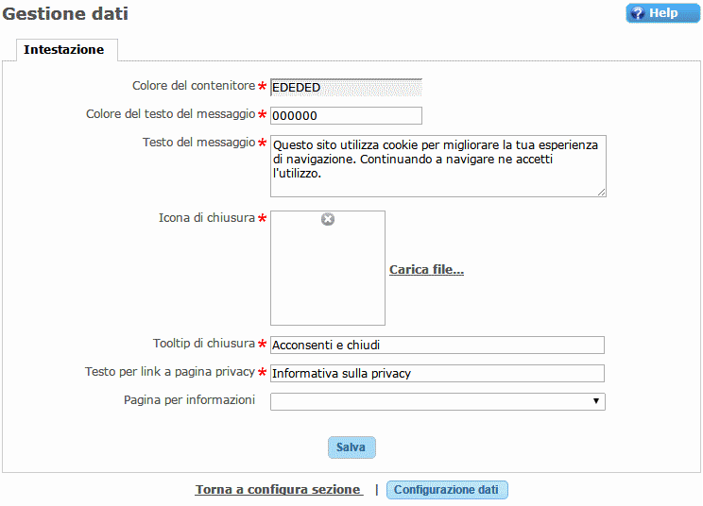The width and height of the screenshot is (703, 506).
Task: Click the Testo del messaggio label
Action: [198, 143]
